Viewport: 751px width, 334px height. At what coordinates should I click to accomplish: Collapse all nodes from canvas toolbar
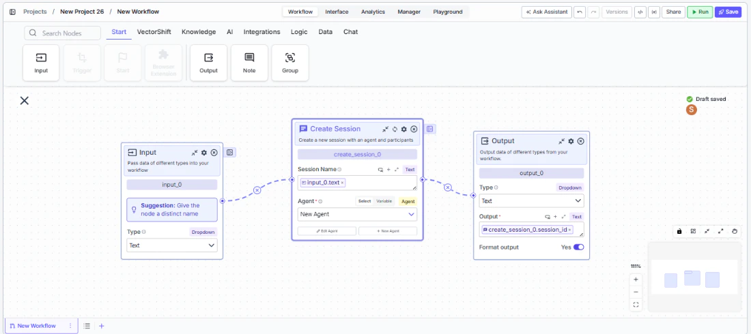coord(707,231)
